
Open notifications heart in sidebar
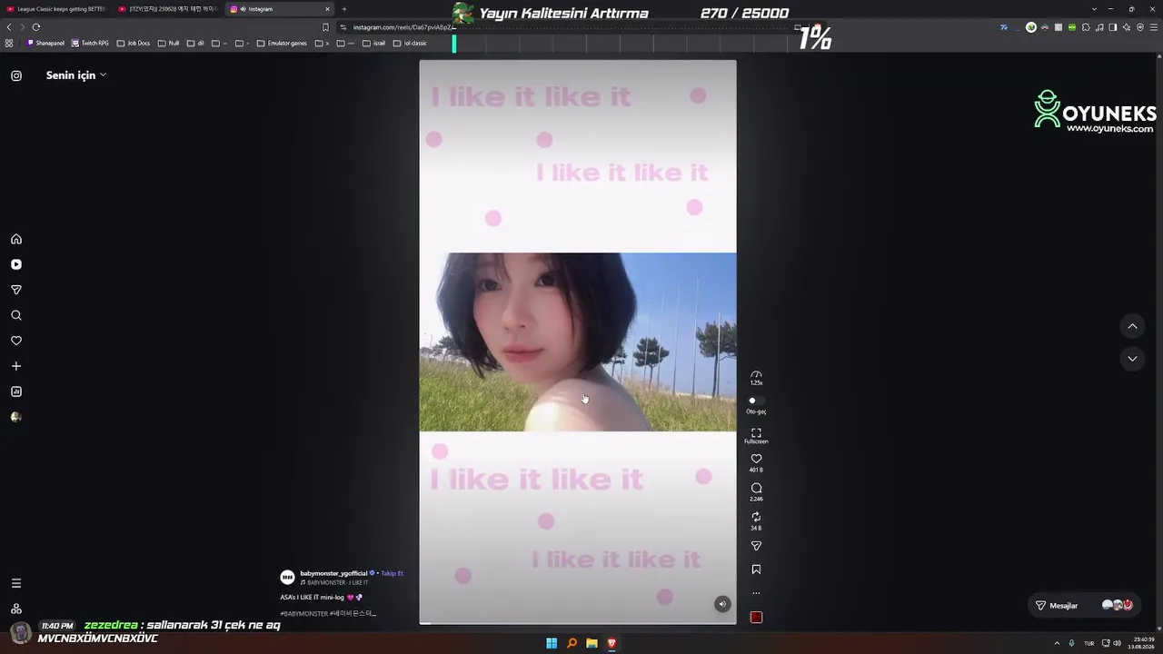coord(16,341)
